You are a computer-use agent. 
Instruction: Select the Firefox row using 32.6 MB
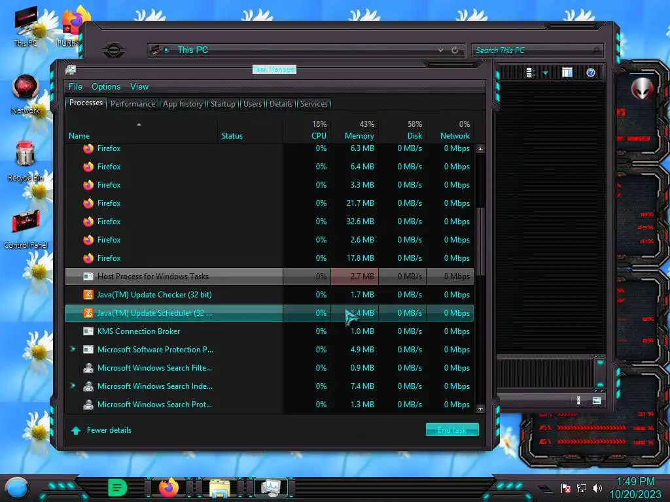tap(269, 222)
